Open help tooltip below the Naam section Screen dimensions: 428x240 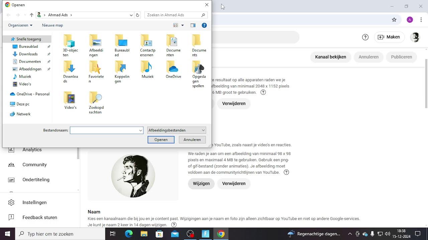click(x=174, y=225)
